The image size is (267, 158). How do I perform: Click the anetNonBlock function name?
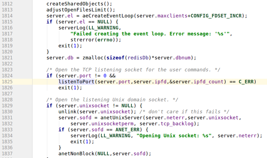tap(76, 154)
